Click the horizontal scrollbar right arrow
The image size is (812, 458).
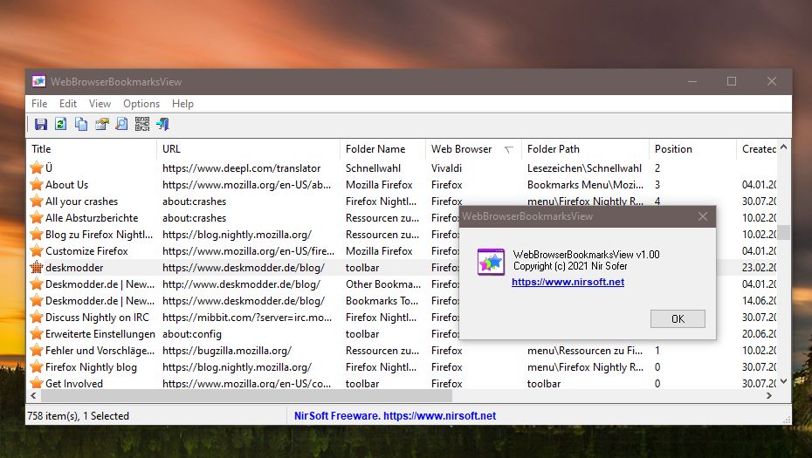tap(769, 395)
